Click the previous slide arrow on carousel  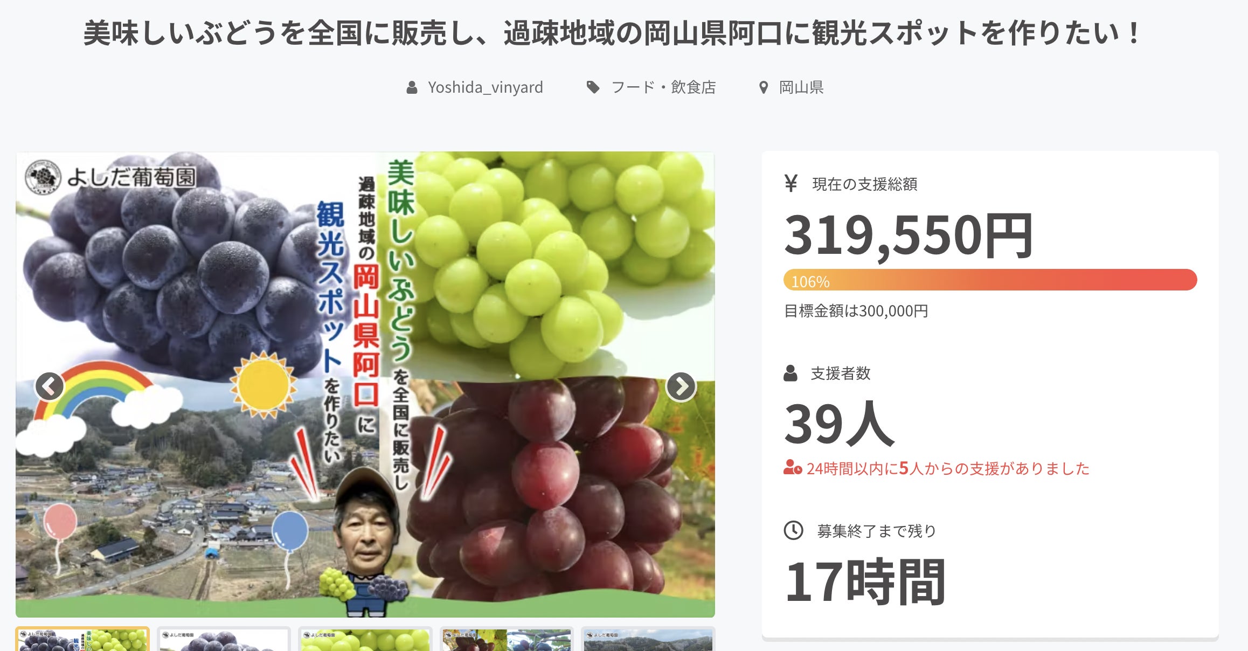click(50, 386)
